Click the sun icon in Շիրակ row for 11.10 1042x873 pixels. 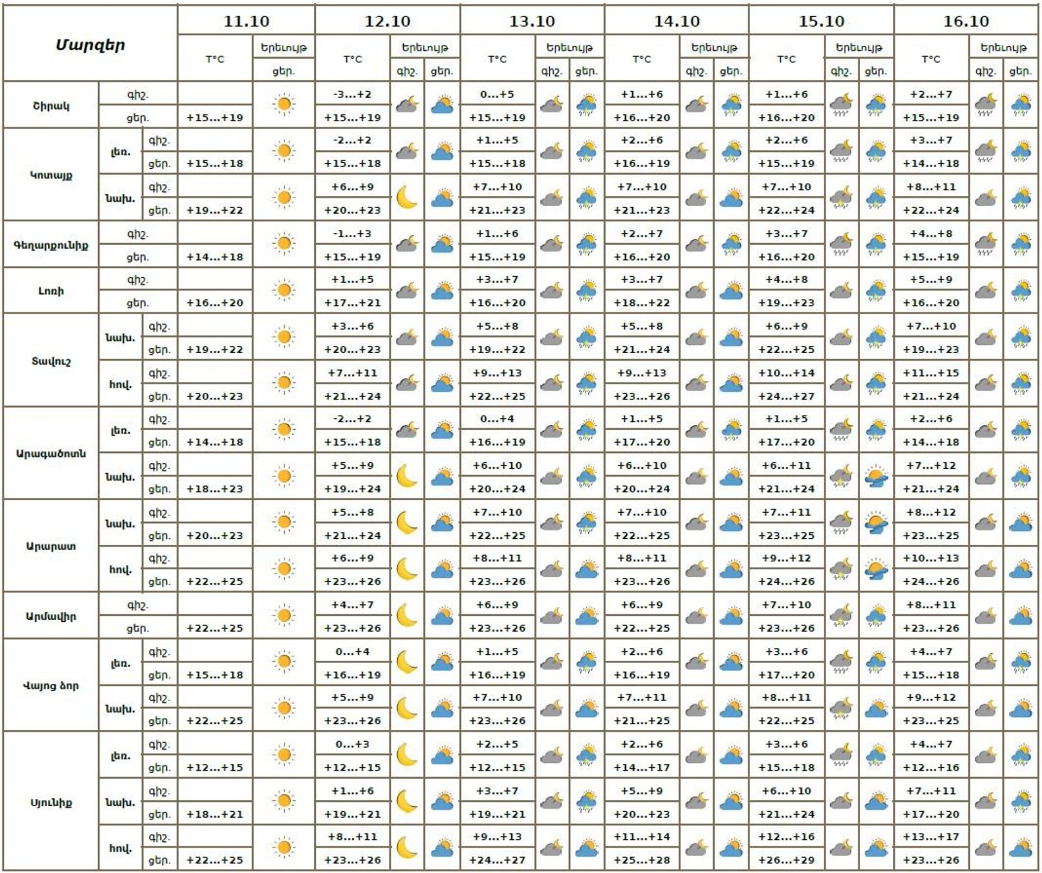tap(284, 105)
